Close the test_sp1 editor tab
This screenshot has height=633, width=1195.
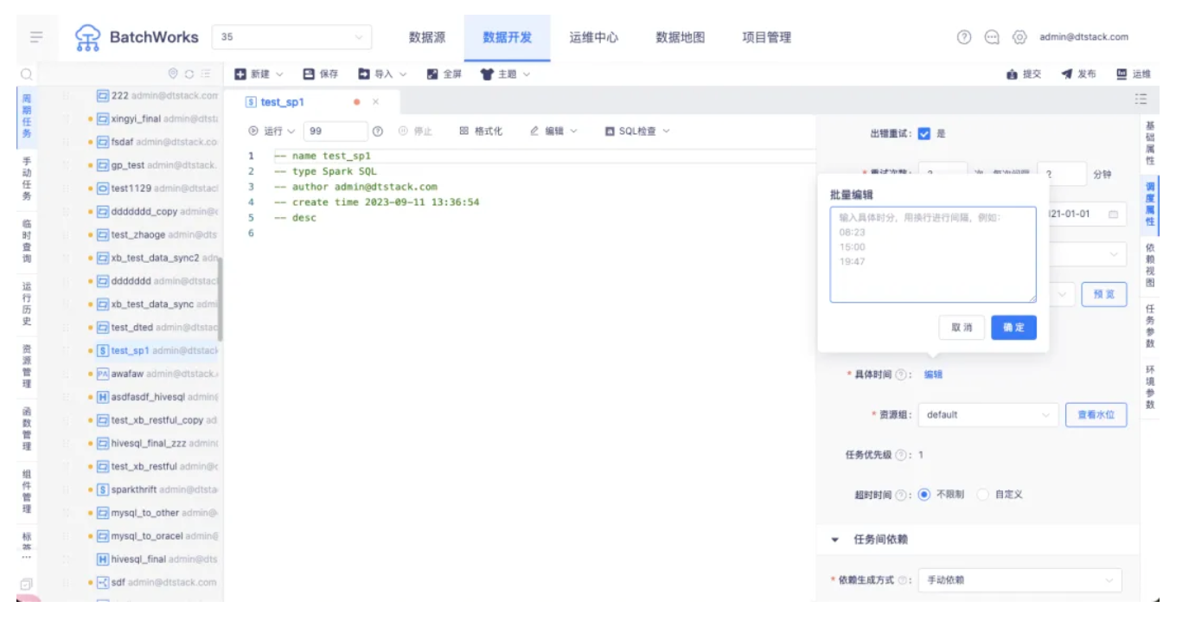point(375,102)
